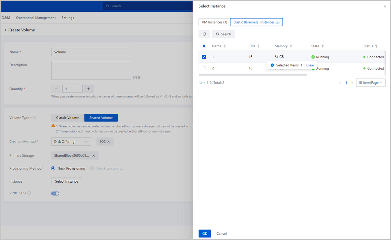Sort instances by CPU column
The width and height of the screenshot is (391, 240).
258,46
